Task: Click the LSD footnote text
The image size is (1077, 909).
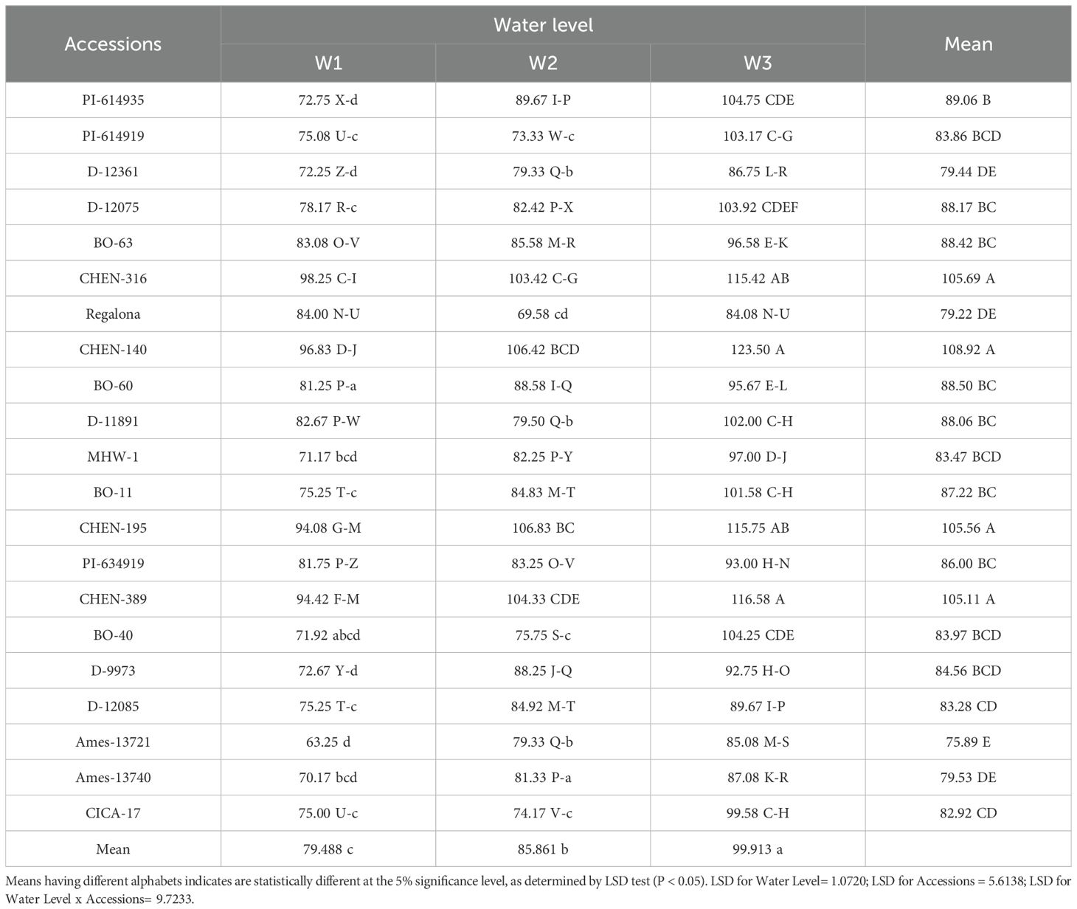Action: coord(538,889)
